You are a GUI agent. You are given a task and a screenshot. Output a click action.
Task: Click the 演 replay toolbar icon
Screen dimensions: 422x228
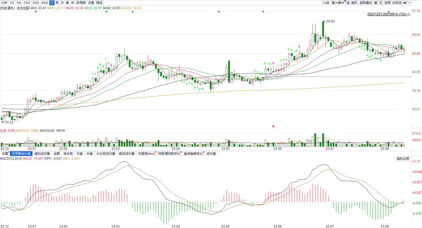(x=348, y=3)
